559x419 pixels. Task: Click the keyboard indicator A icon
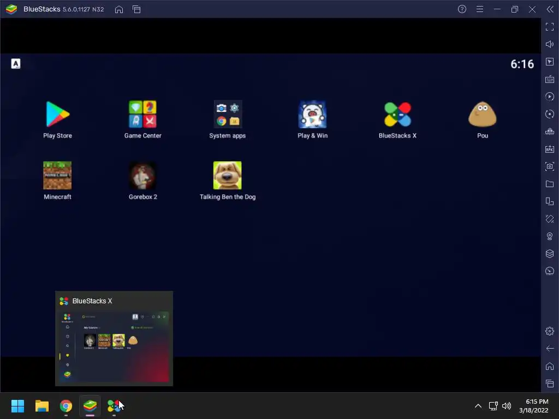point(16,64)
